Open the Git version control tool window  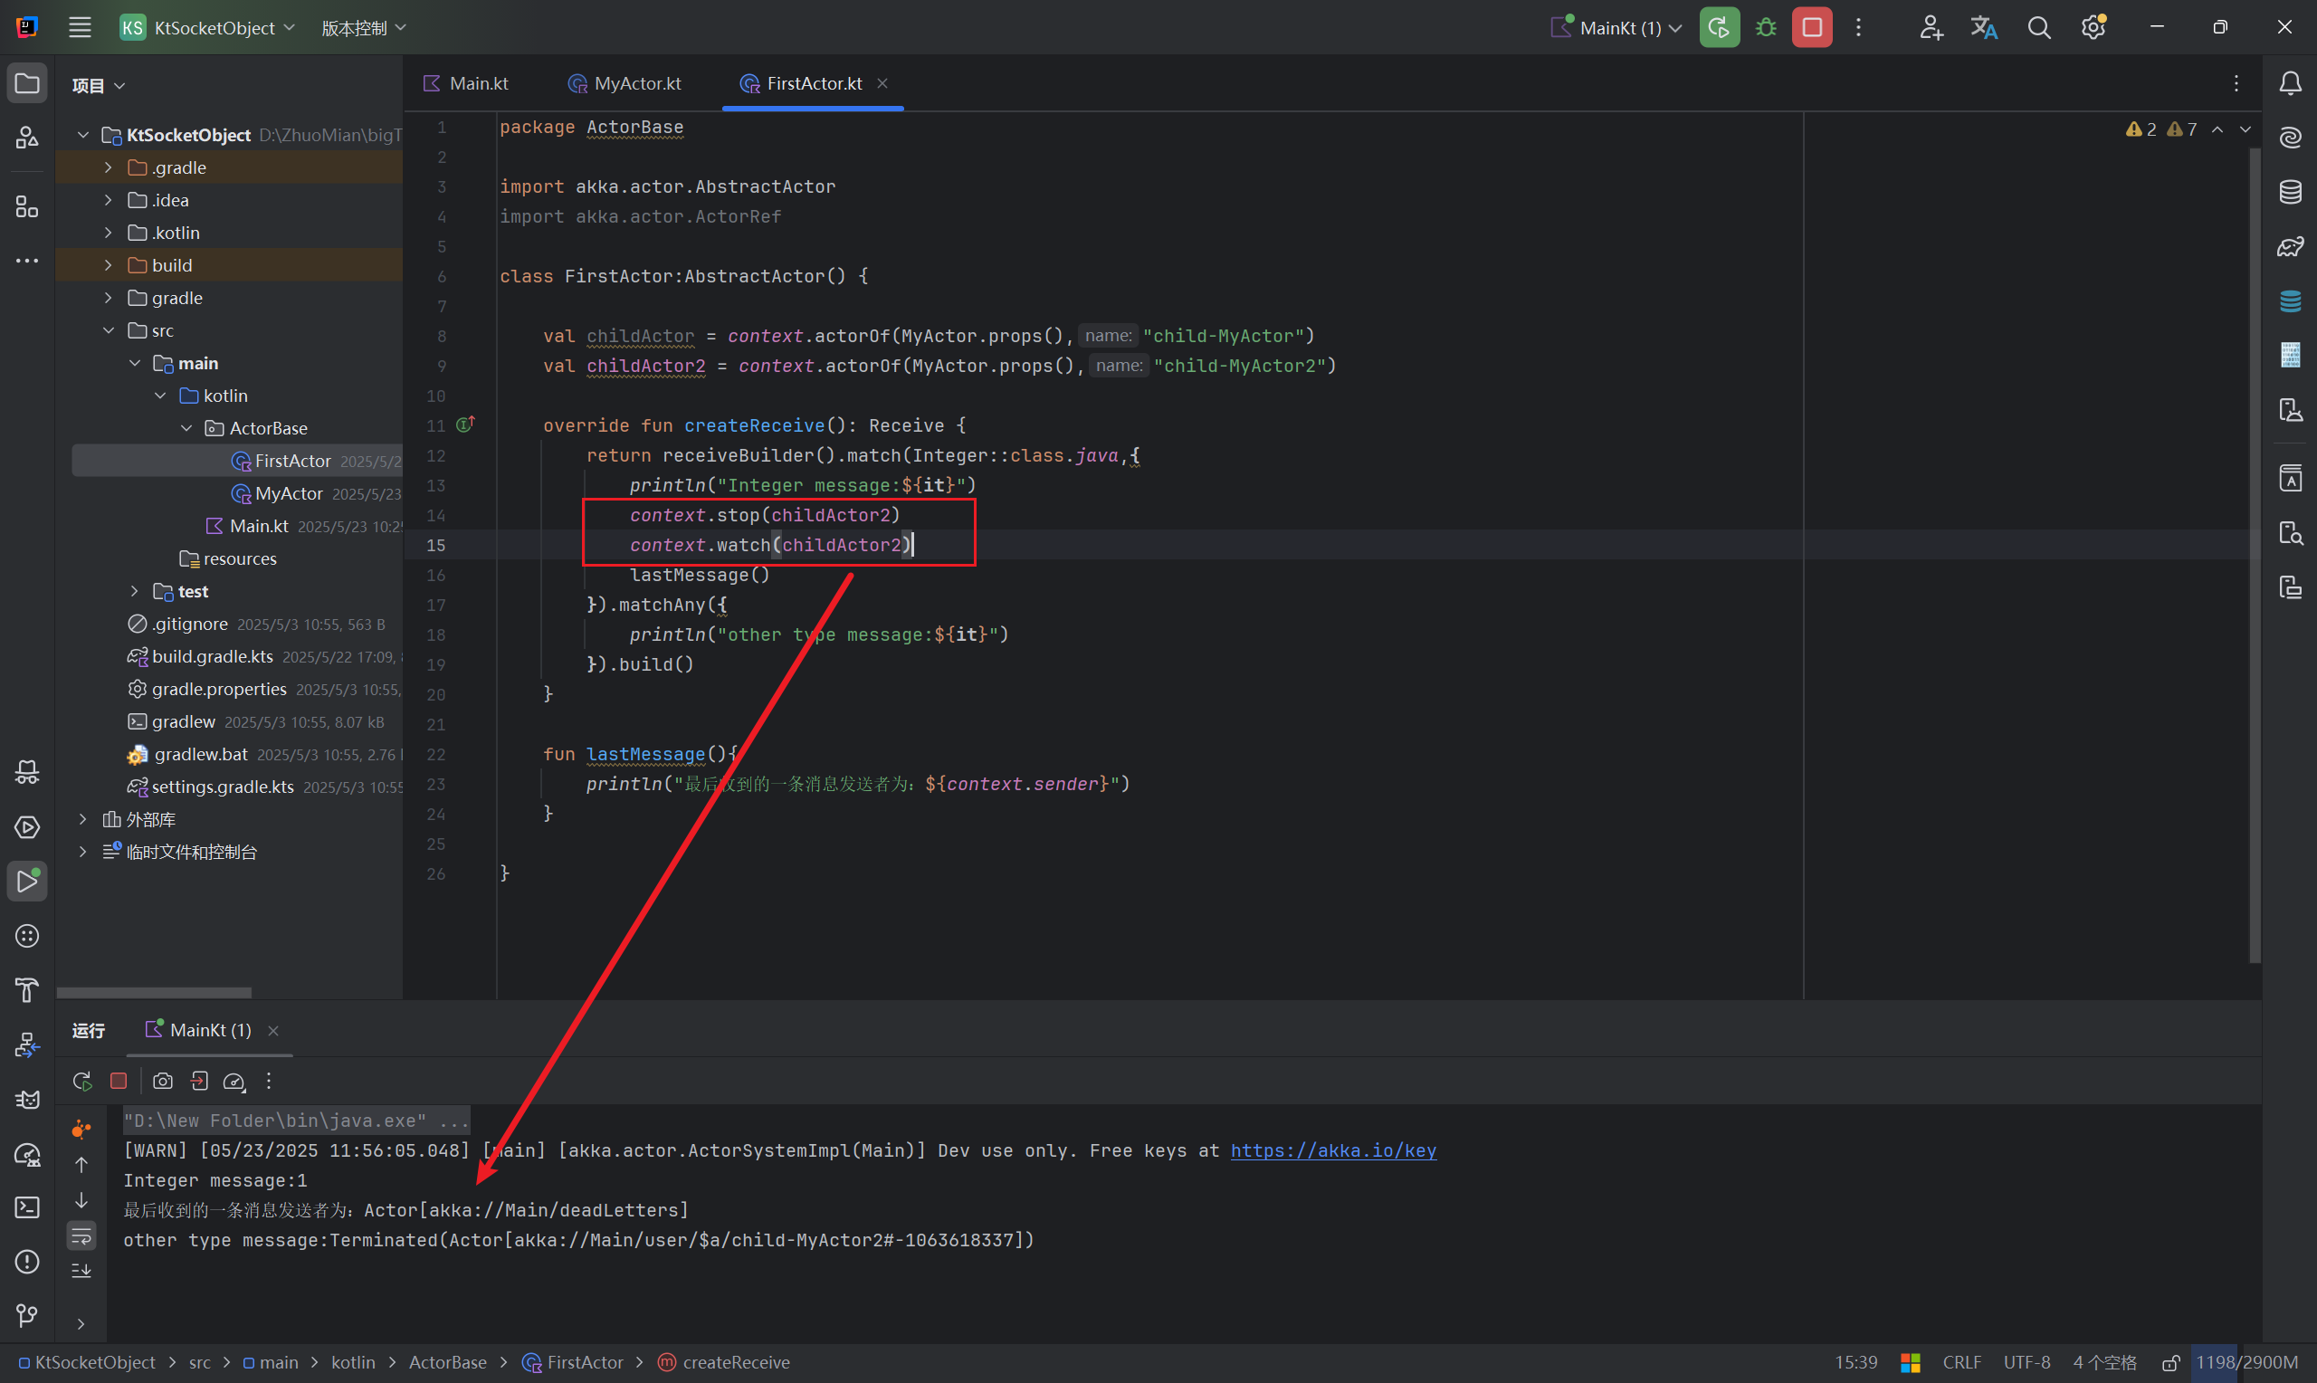tap(27, 1315)
